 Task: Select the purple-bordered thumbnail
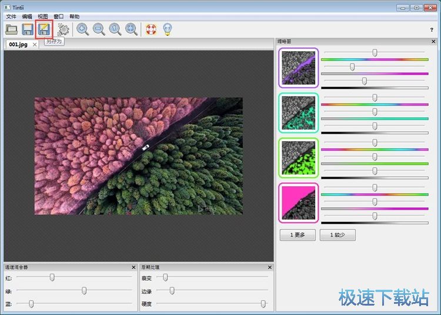[x=299, y=68]
